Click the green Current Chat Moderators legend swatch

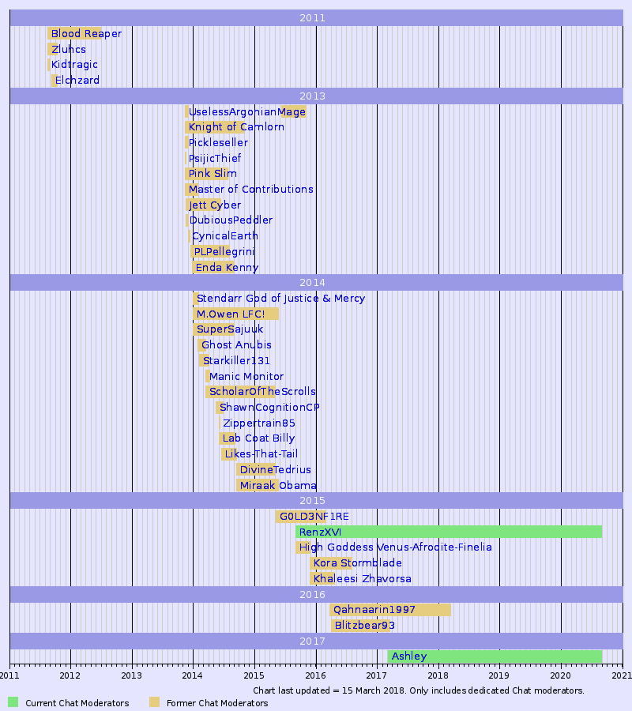13,702
